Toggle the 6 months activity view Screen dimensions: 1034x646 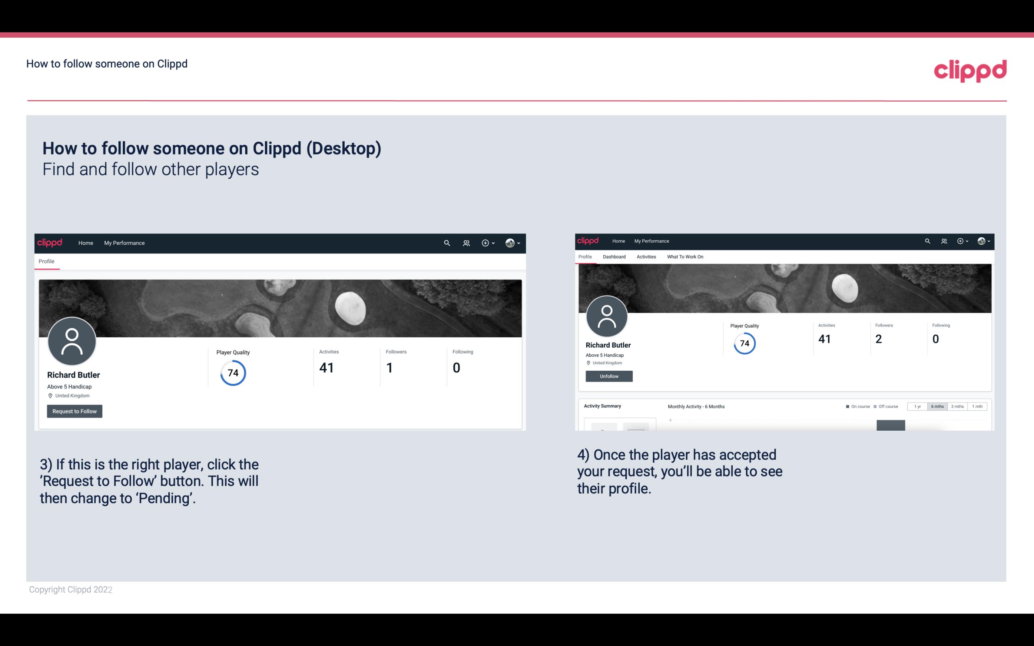[x=937, y=407]
